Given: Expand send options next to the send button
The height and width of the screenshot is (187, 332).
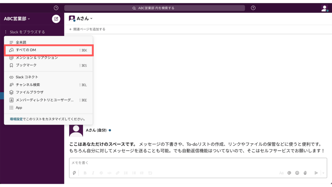Looking at the screenshot, I should pyautogui.click(x=324, y=173).
